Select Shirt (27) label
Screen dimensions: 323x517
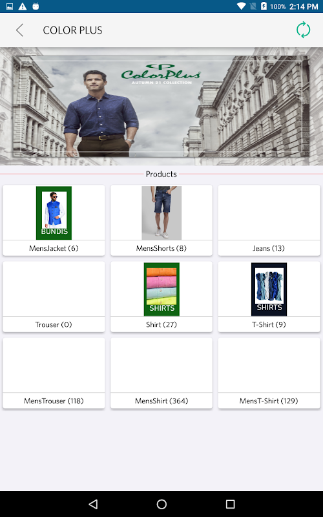(x=161, y=325)
